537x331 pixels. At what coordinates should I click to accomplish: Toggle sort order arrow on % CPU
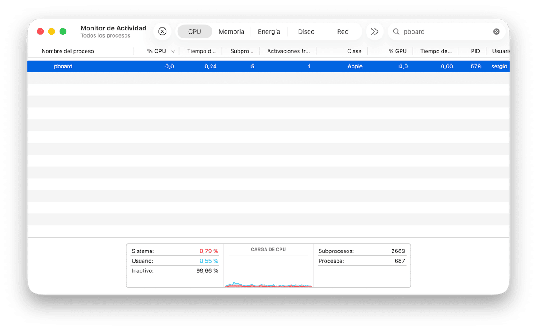(173, 51)
